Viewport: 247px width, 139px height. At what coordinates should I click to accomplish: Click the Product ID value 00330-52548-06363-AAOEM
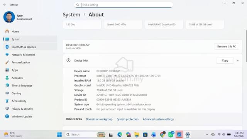[x=113, y=100]
